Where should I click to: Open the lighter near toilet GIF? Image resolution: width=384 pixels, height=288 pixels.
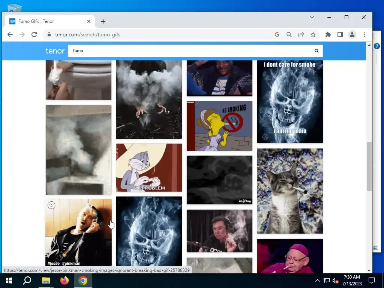[78, 80]
